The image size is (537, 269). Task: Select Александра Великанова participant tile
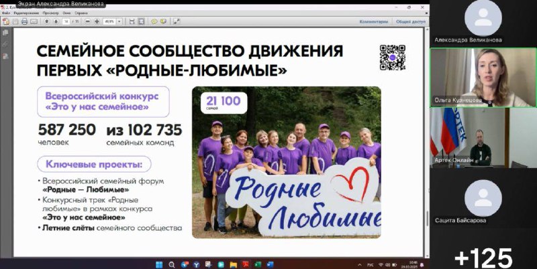tap(483, 22)
